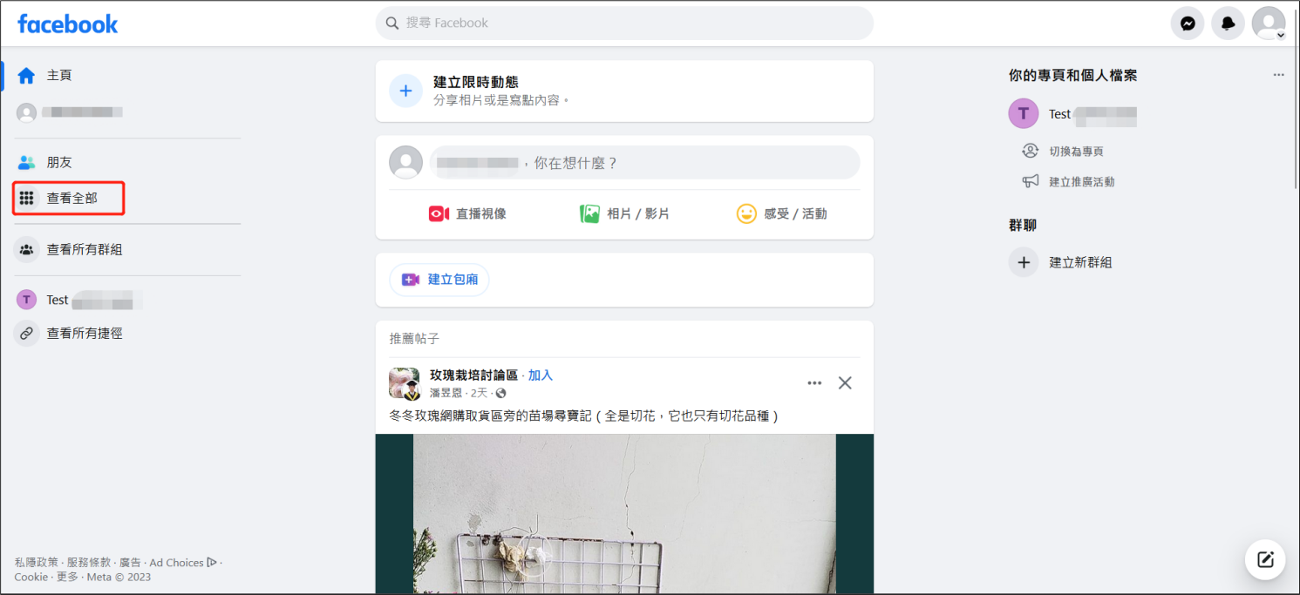Open the 相片/影片 photo upload option
The height and width of the screenshot is (595, 1300).
(x=624, y=213)
